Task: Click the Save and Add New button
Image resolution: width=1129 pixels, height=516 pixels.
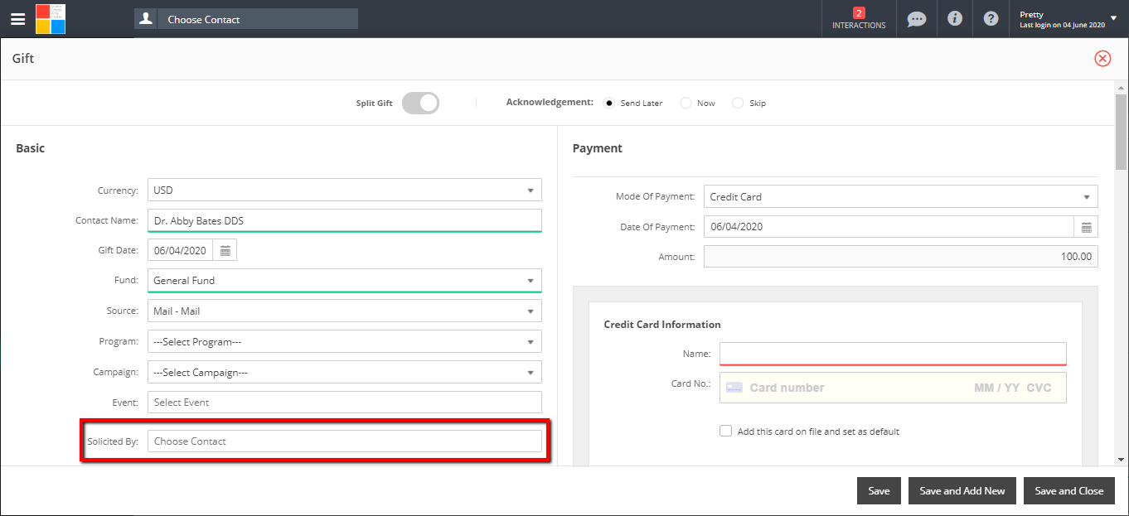Action: (x=962, y=490)
